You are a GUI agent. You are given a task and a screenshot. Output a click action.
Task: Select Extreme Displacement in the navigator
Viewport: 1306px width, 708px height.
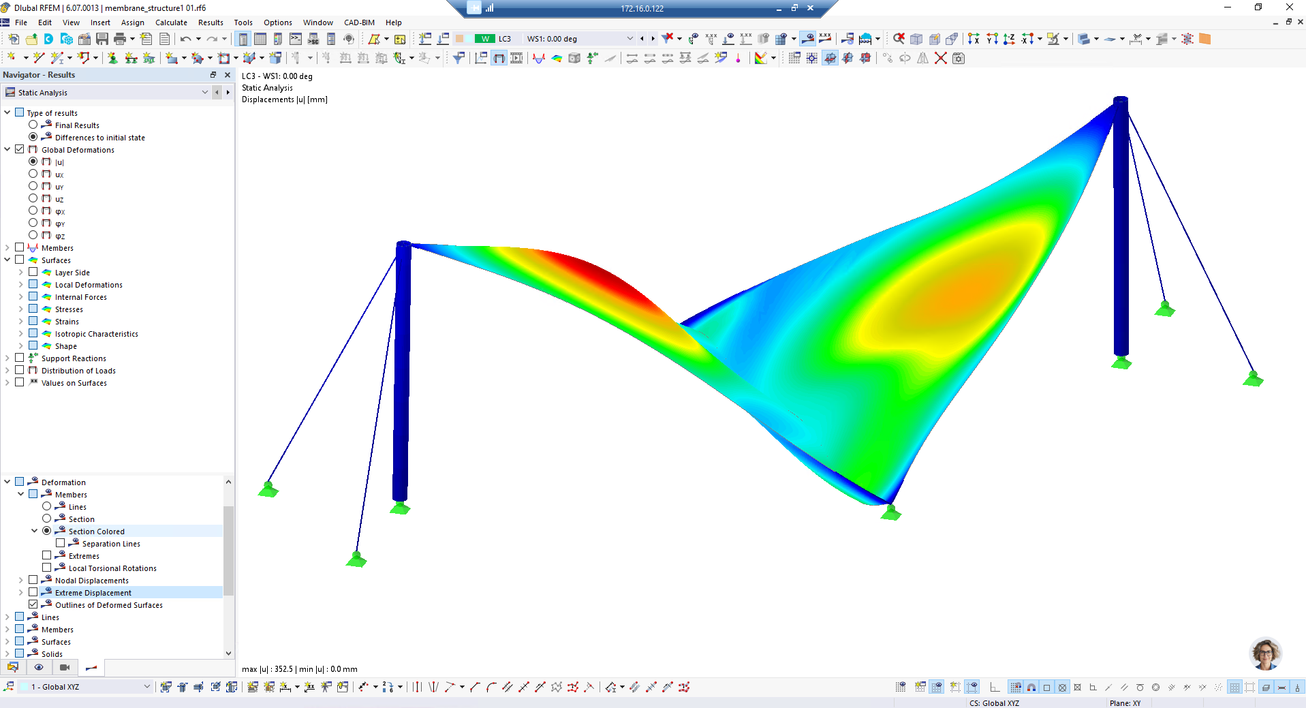pyautogui.click(x=92, y=592)
